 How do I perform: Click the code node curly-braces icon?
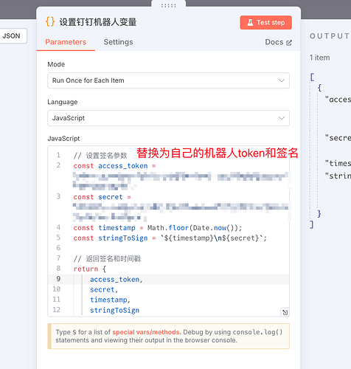click(50, 21)
